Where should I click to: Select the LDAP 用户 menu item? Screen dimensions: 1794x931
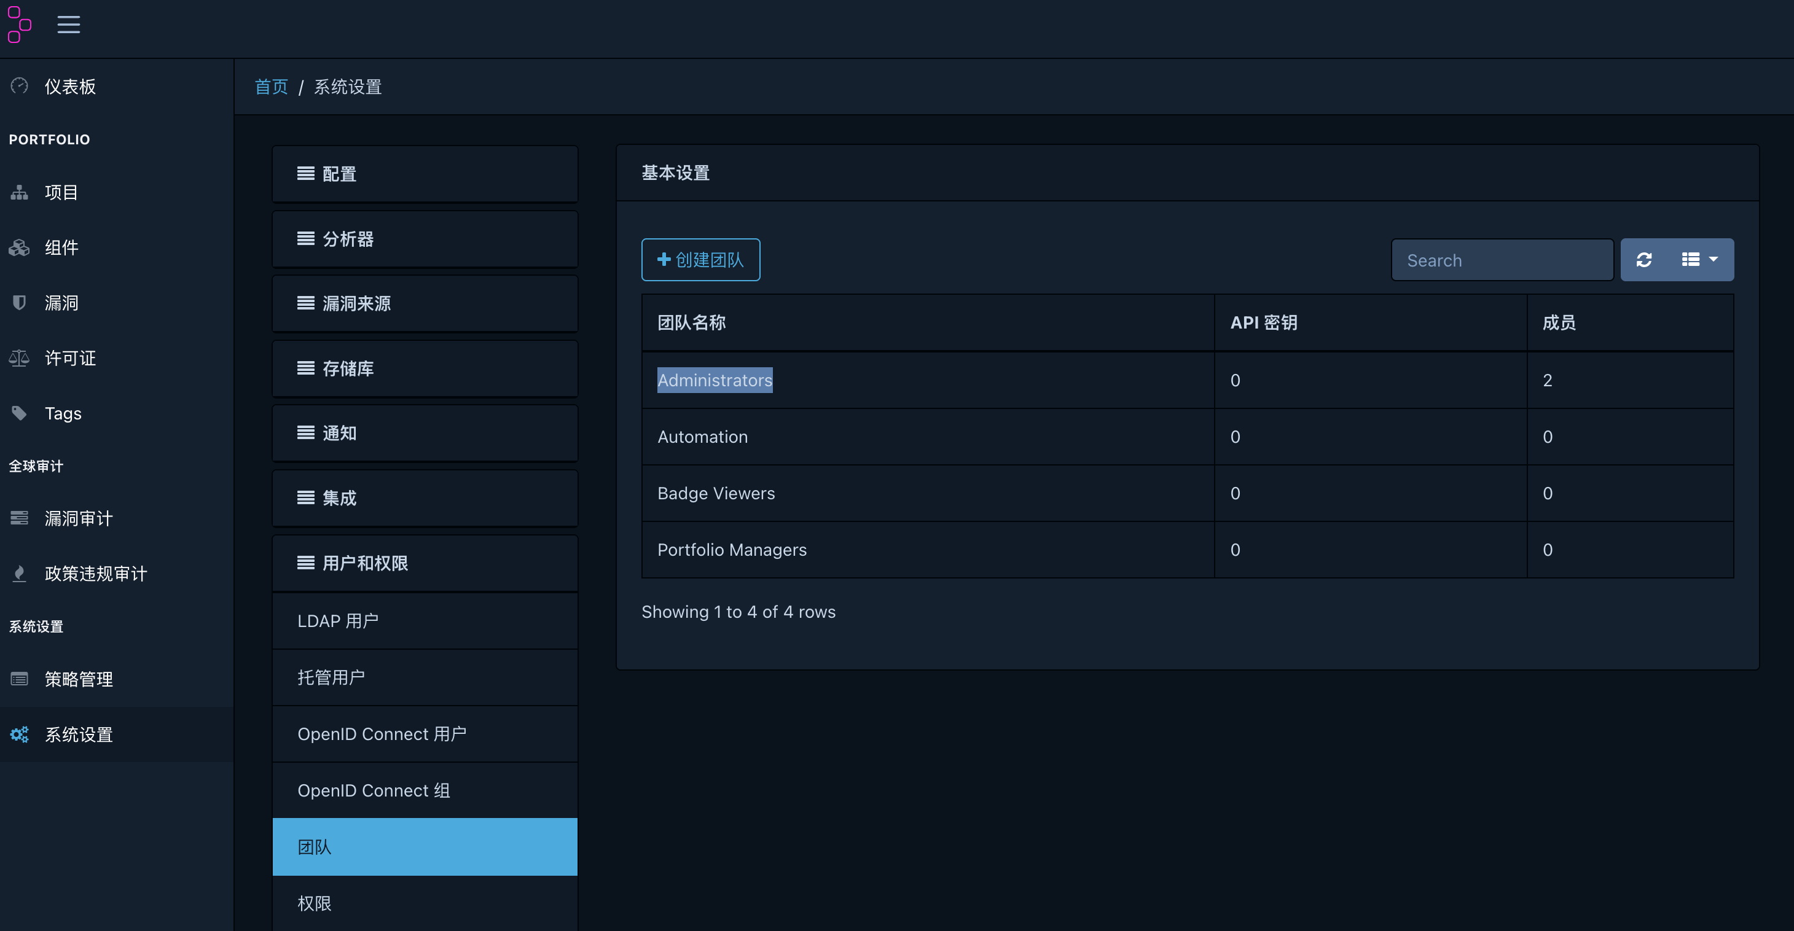point(338,620)
